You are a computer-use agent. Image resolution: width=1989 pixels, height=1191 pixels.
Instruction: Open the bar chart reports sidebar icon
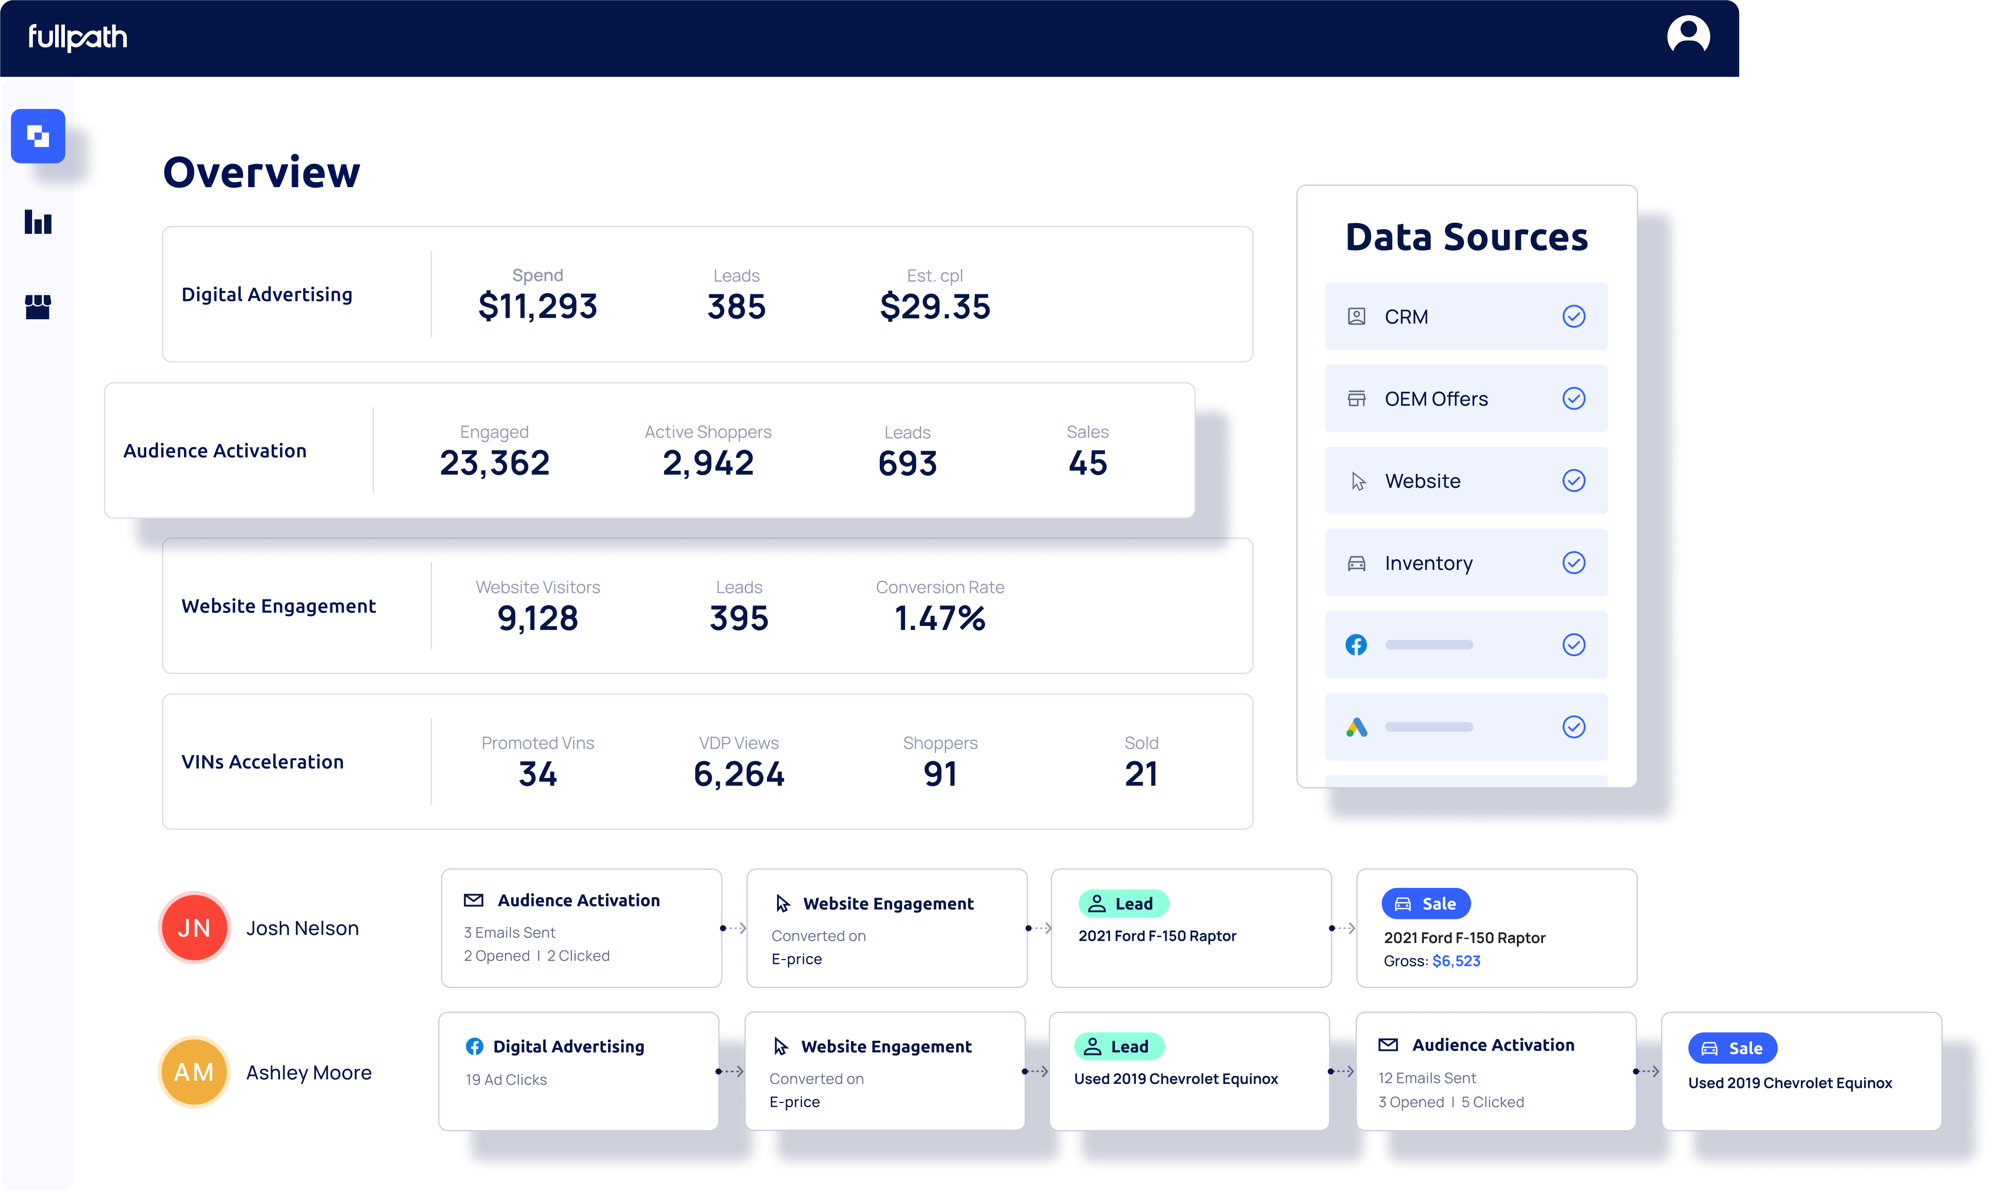38,222
